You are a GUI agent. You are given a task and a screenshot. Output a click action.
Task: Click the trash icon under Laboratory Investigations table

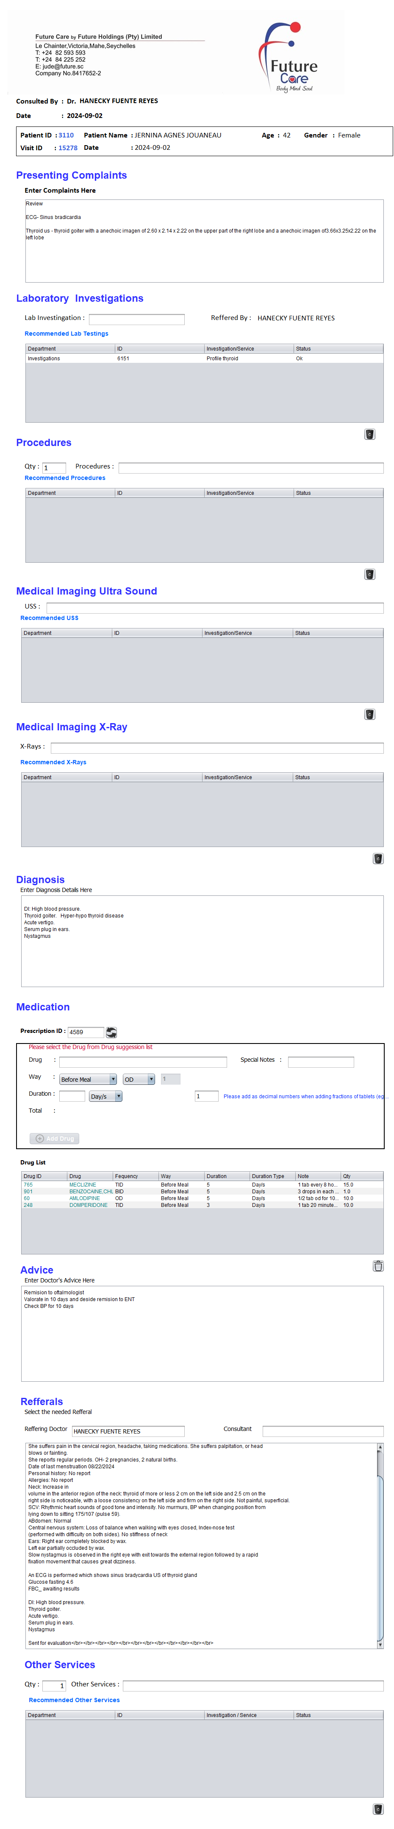tap(369, 435)
